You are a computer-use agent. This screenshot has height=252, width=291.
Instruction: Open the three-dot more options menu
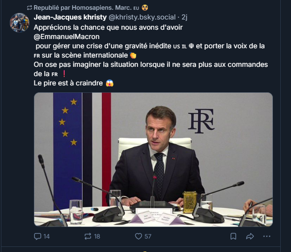coord(266,236)
